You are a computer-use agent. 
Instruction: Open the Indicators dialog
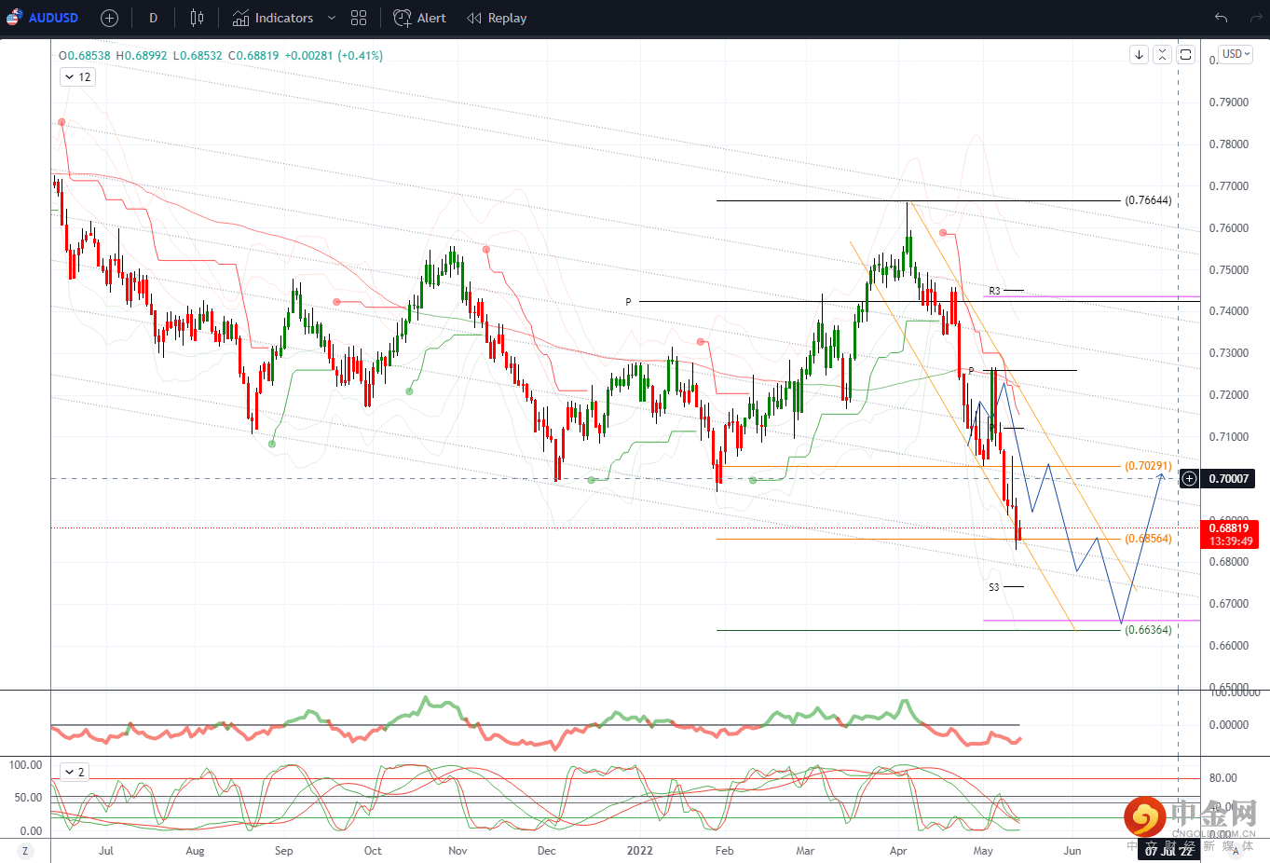tap(273, 18)
